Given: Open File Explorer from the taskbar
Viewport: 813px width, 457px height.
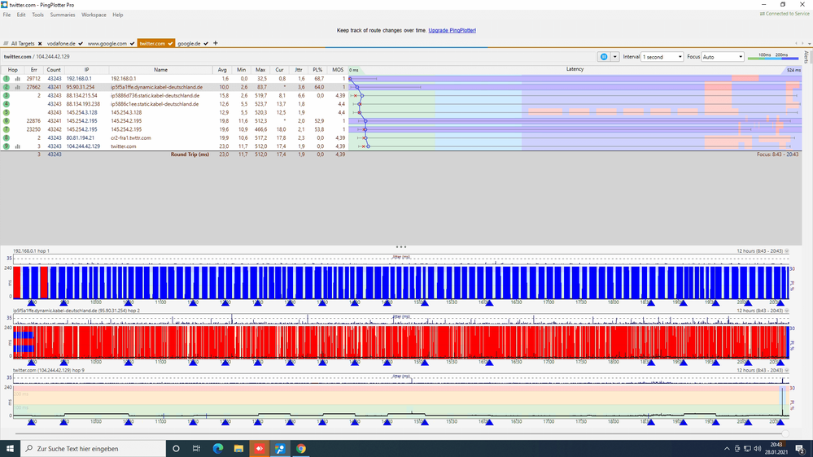Looking at the screenshot, I should (238, 448).
